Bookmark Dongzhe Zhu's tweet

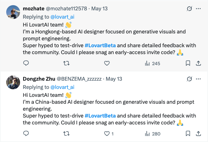(188, 133)
